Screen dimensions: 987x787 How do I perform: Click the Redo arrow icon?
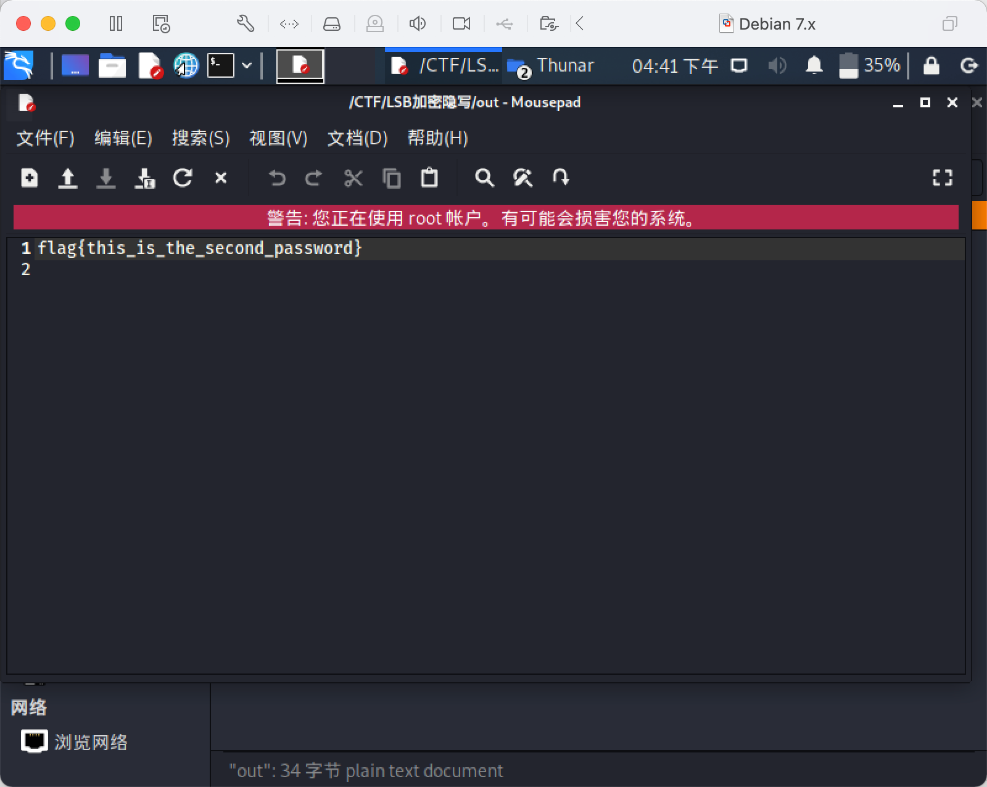pyautogui.click(x=314, y=178)
